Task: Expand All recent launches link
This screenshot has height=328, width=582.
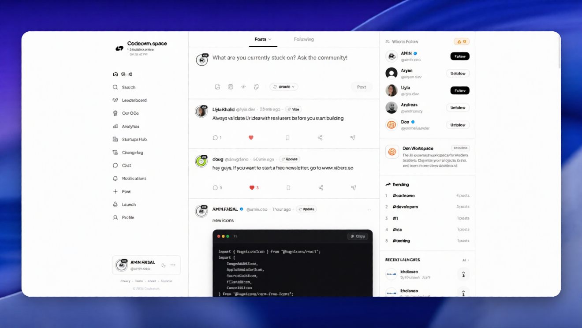Action: tap(465, 260)
